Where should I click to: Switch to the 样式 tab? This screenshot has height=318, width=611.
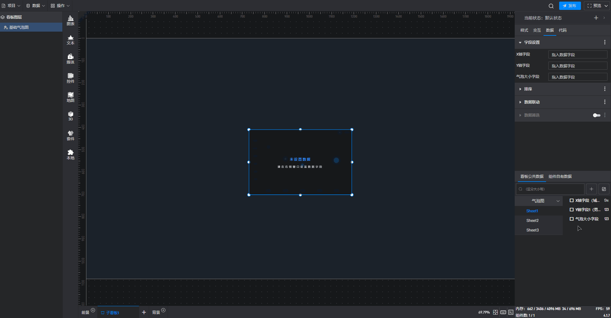coord(524,30)
